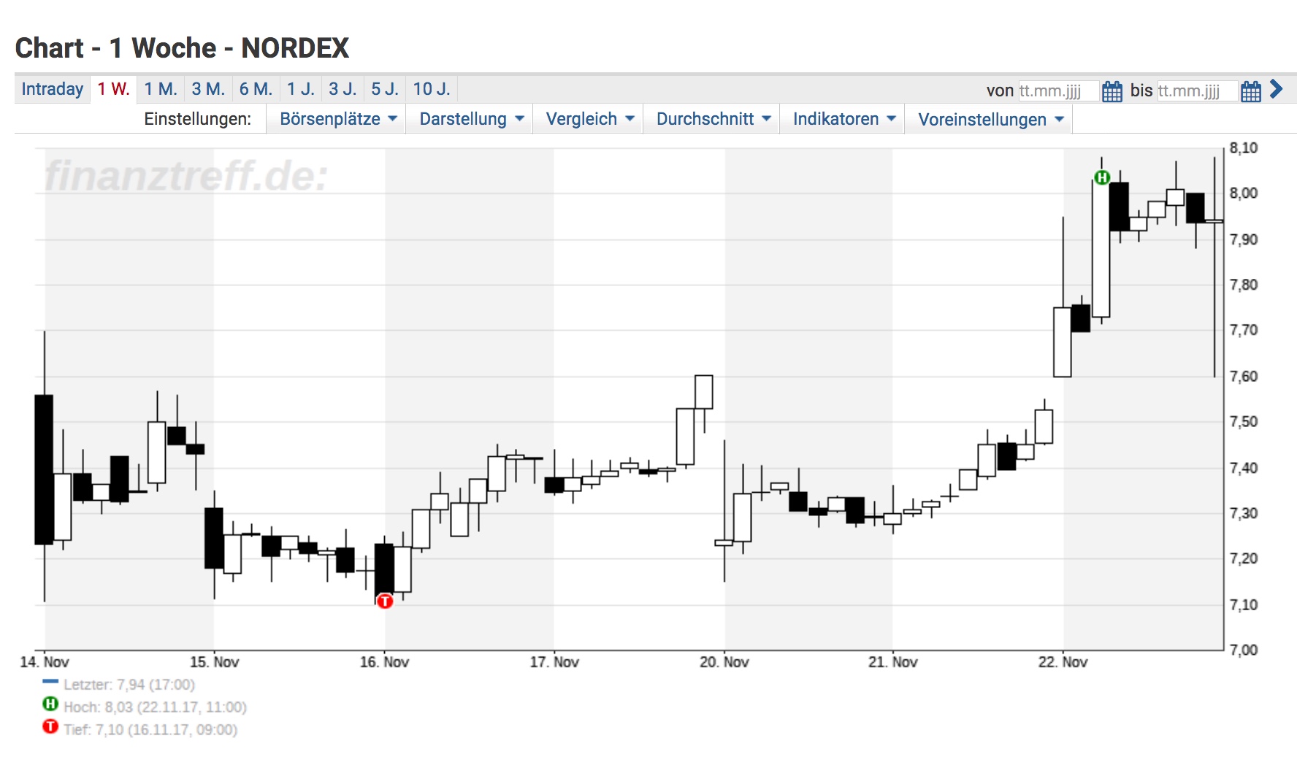Screen dimensions: 1297x765
Task: Select the 3 J. timeframe tab
Action: pos(343,89)
